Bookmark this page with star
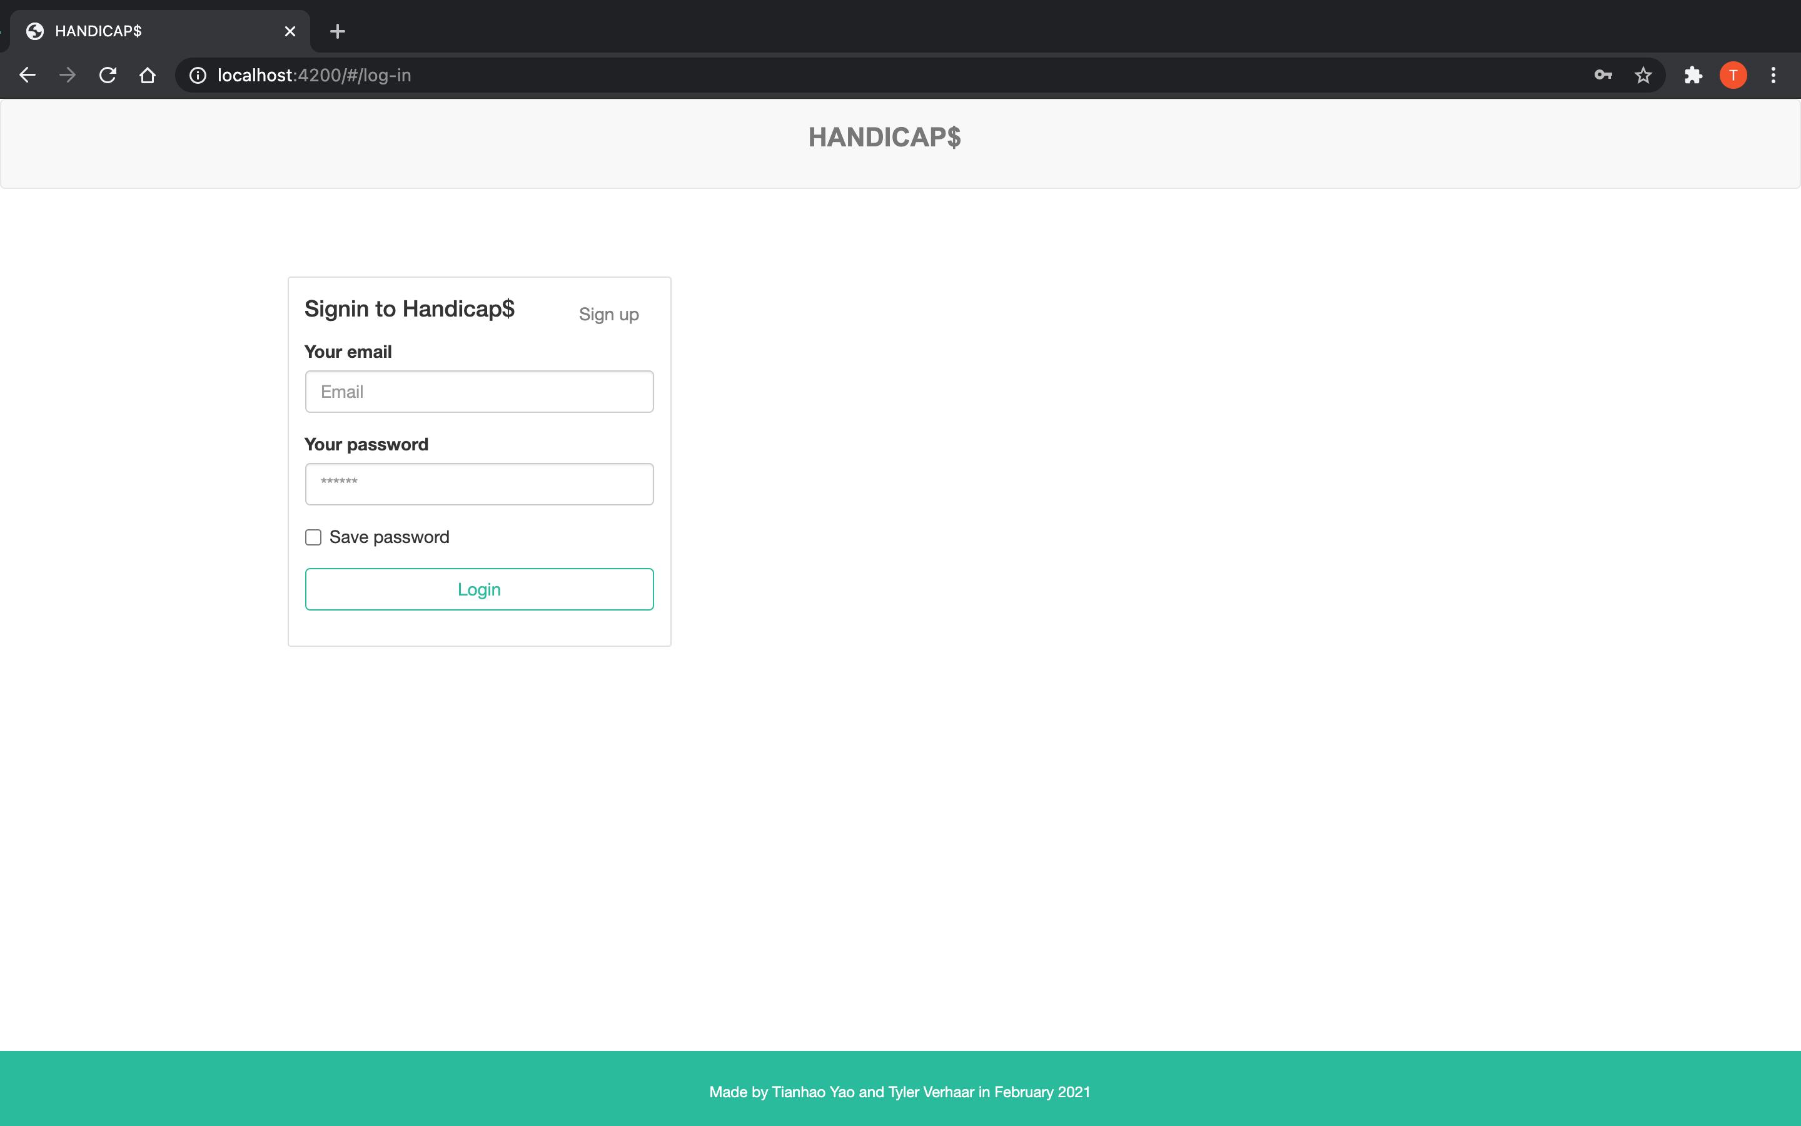 click(x=1643, y=75)
